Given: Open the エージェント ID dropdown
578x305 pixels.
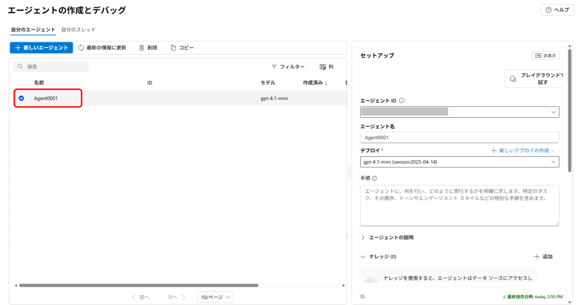Looking at the screenshot, I should 553,112.
